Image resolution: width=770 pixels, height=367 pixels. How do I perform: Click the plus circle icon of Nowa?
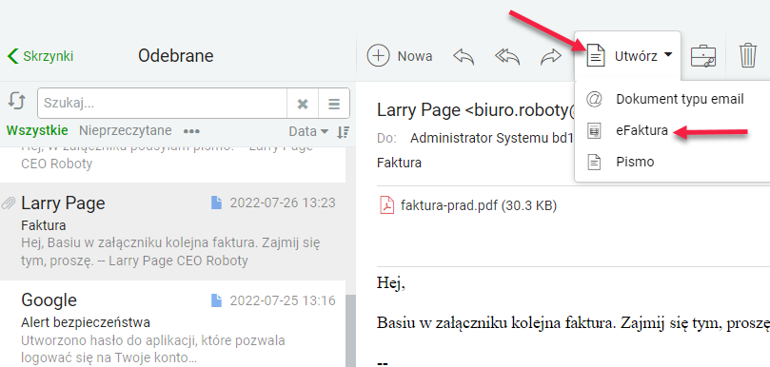[378, 56]
